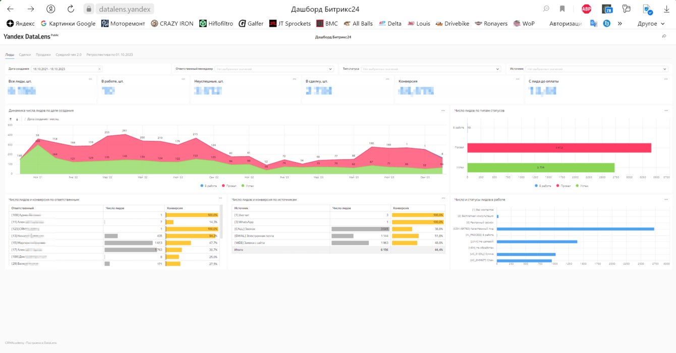Click the up arrow drill control in dynamics chart

point(11,119)
